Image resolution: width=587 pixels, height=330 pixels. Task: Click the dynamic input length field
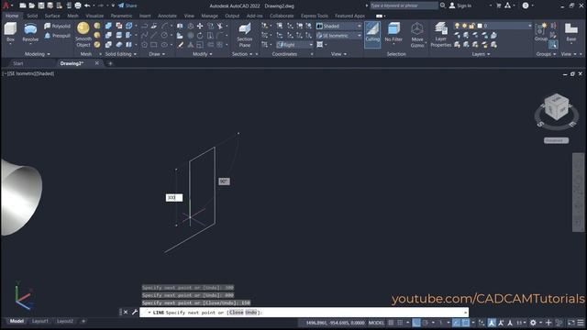174,198
